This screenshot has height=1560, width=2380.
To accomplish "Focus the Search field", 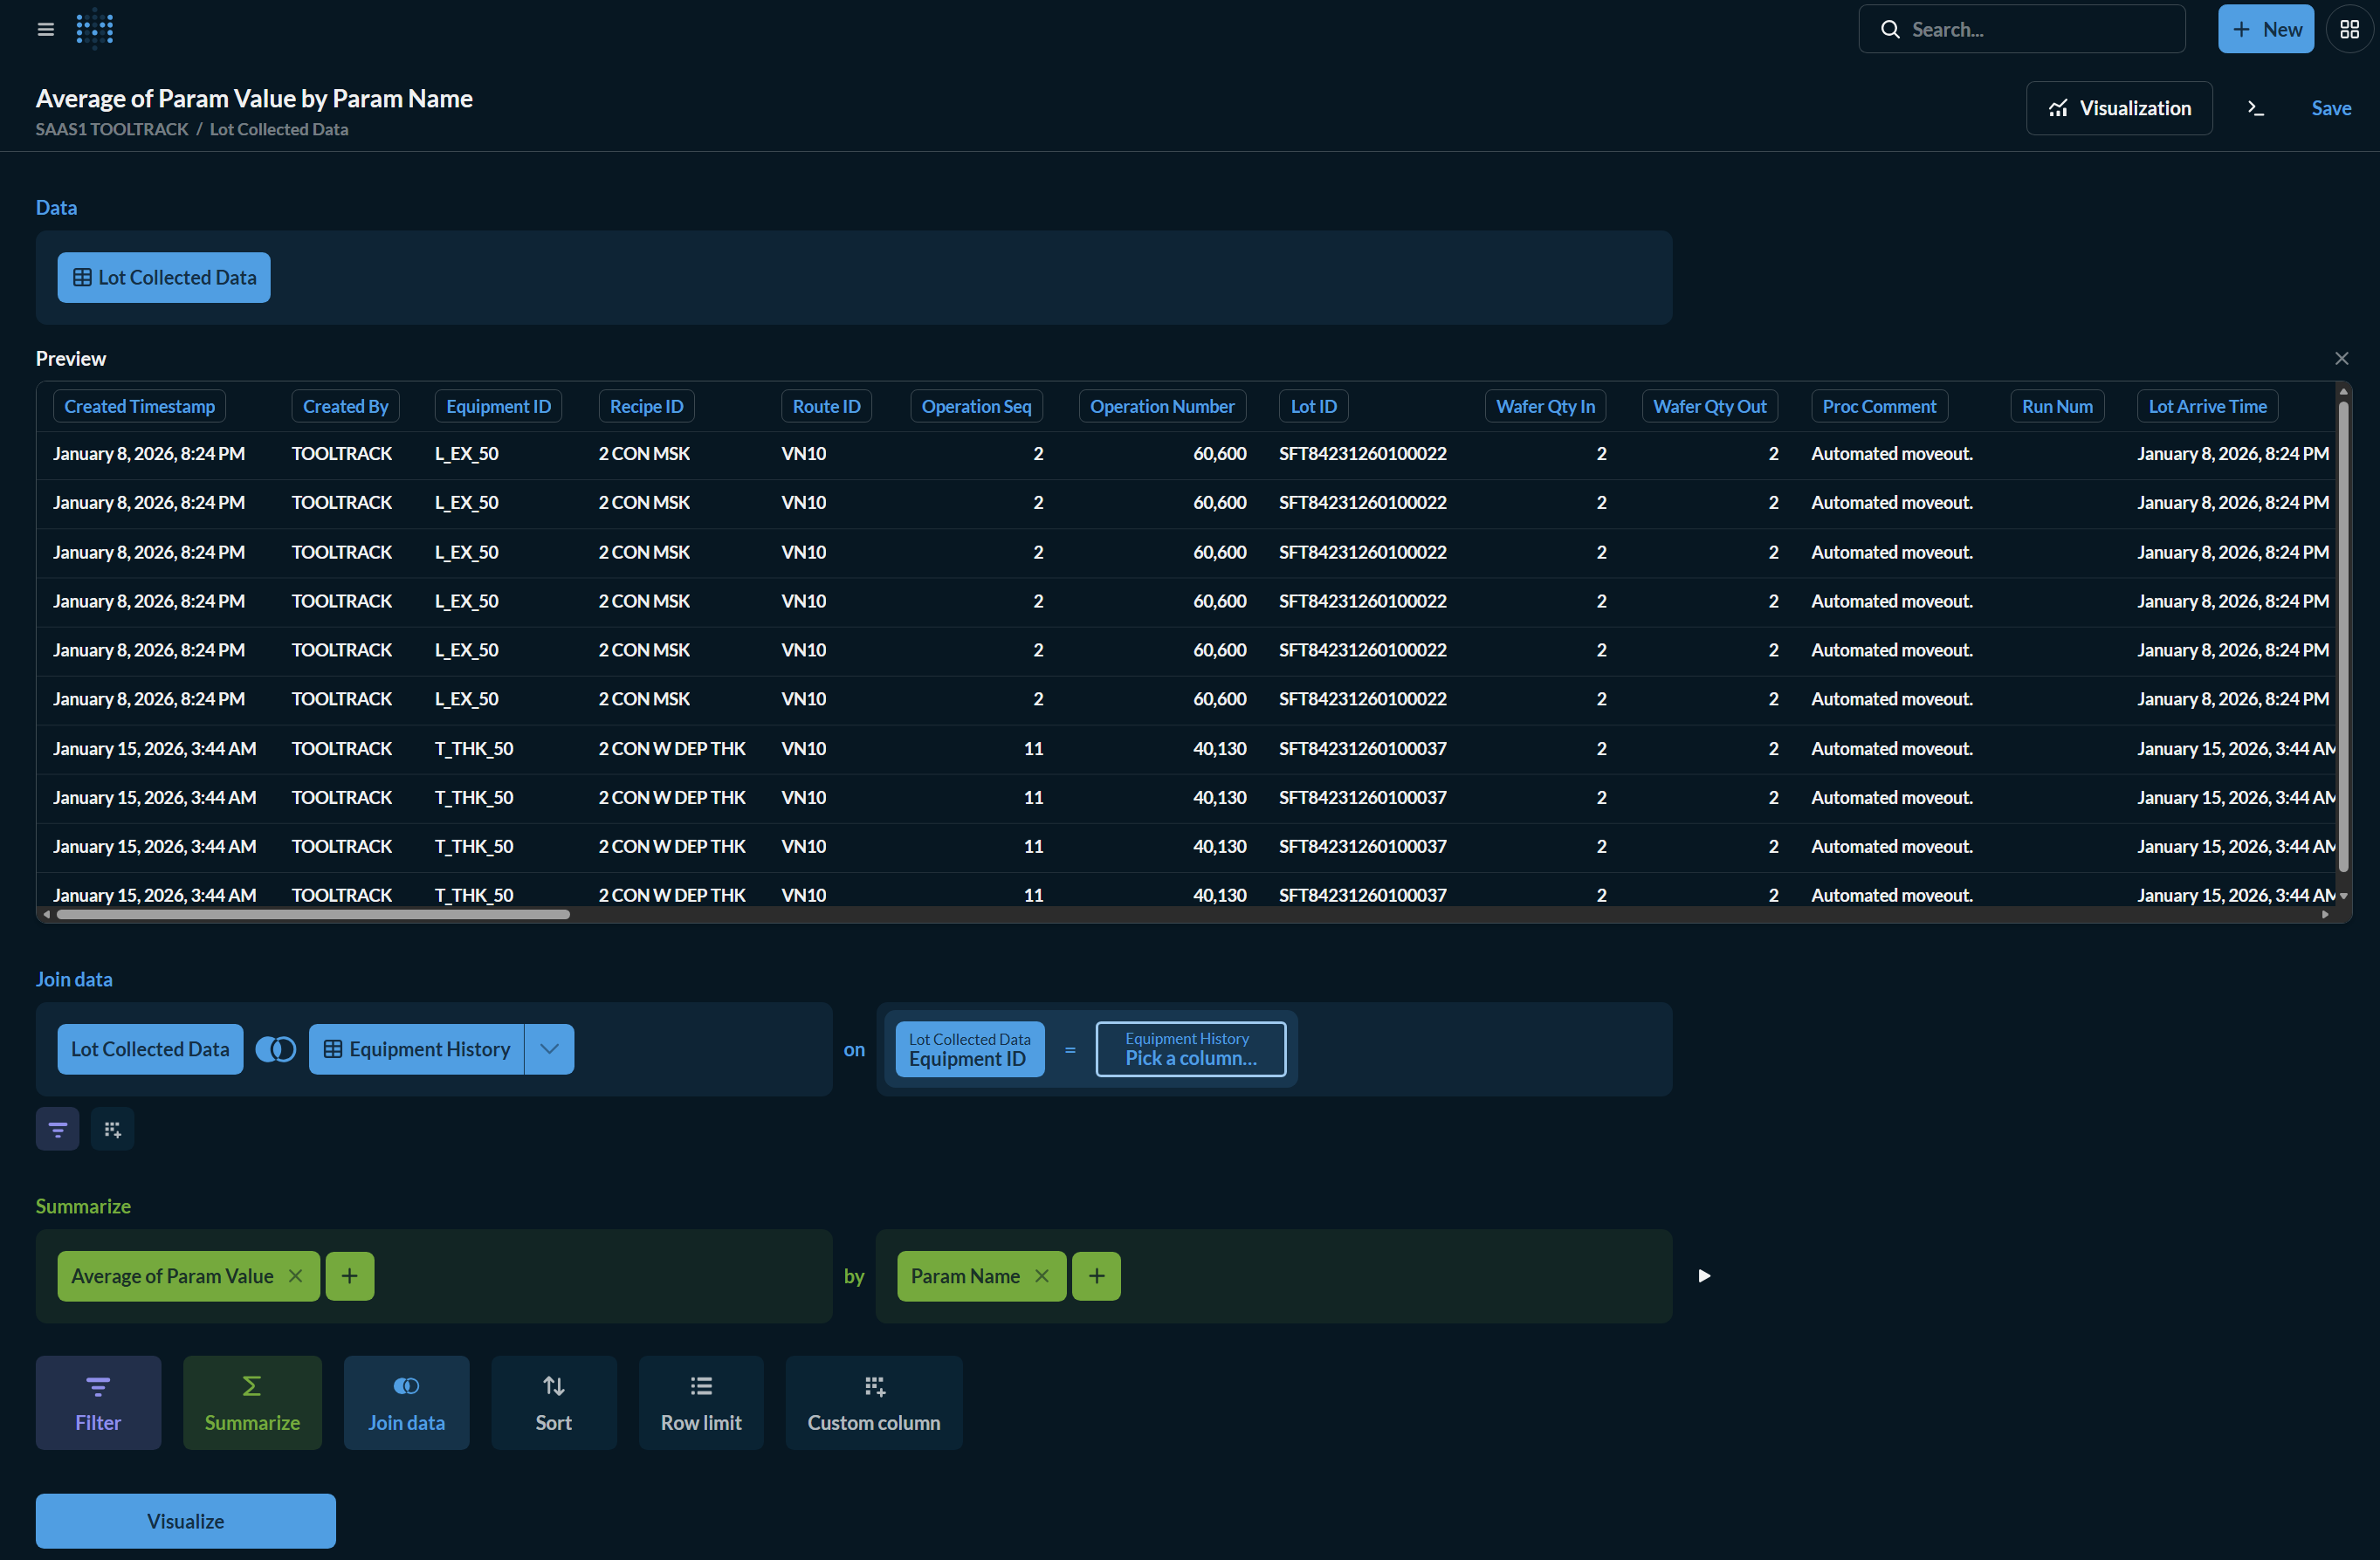I will 2021,29.
